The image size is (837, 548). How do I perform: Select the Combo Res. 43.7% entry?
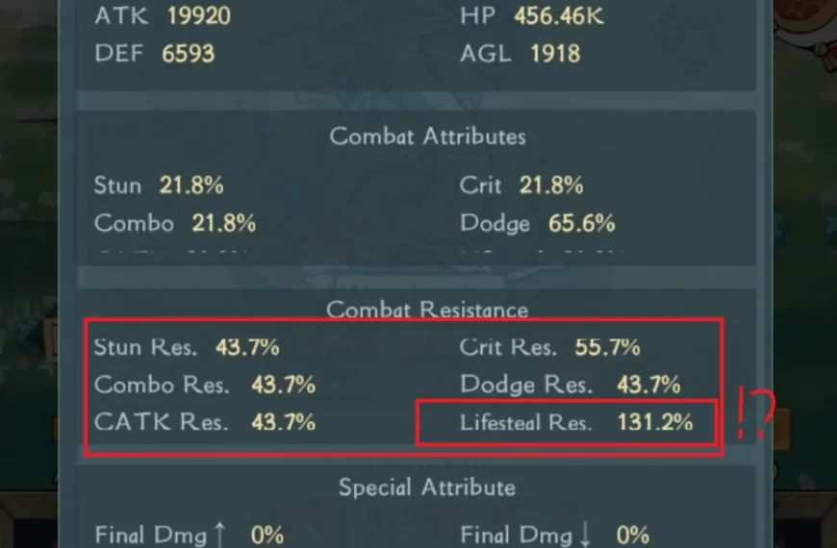tap(204, 386)
